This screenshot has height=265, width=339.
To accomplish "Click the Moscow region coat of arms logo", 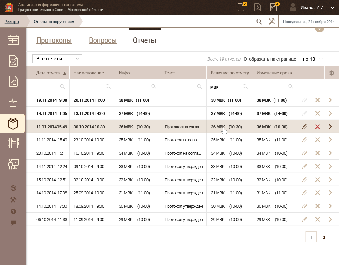I will (x=9, y=7).
